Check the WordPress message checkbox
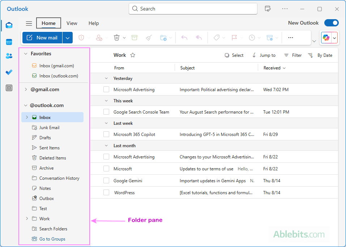 106,192
